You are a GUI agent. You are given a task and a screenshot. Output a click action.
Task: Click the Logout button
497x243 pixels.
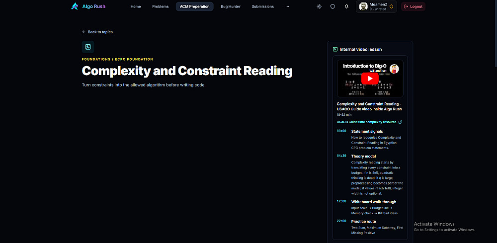point(413,6)
